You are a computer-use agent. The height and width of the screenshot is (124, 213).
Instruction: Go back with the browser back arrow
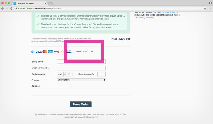[2, 9]
